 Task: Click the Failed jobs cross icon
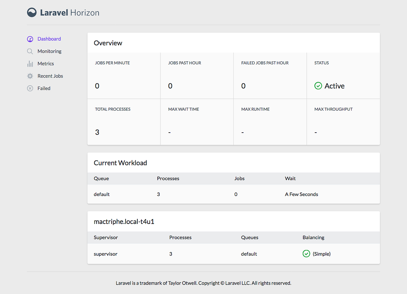coord(30,88)
